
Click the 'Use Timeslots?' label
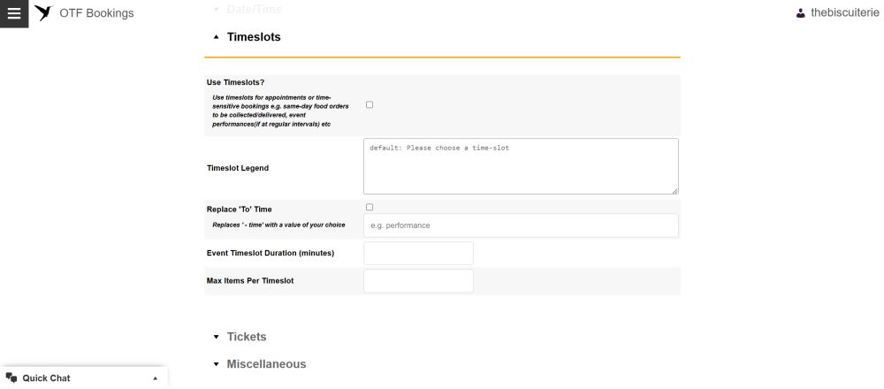tap(236, 82)
